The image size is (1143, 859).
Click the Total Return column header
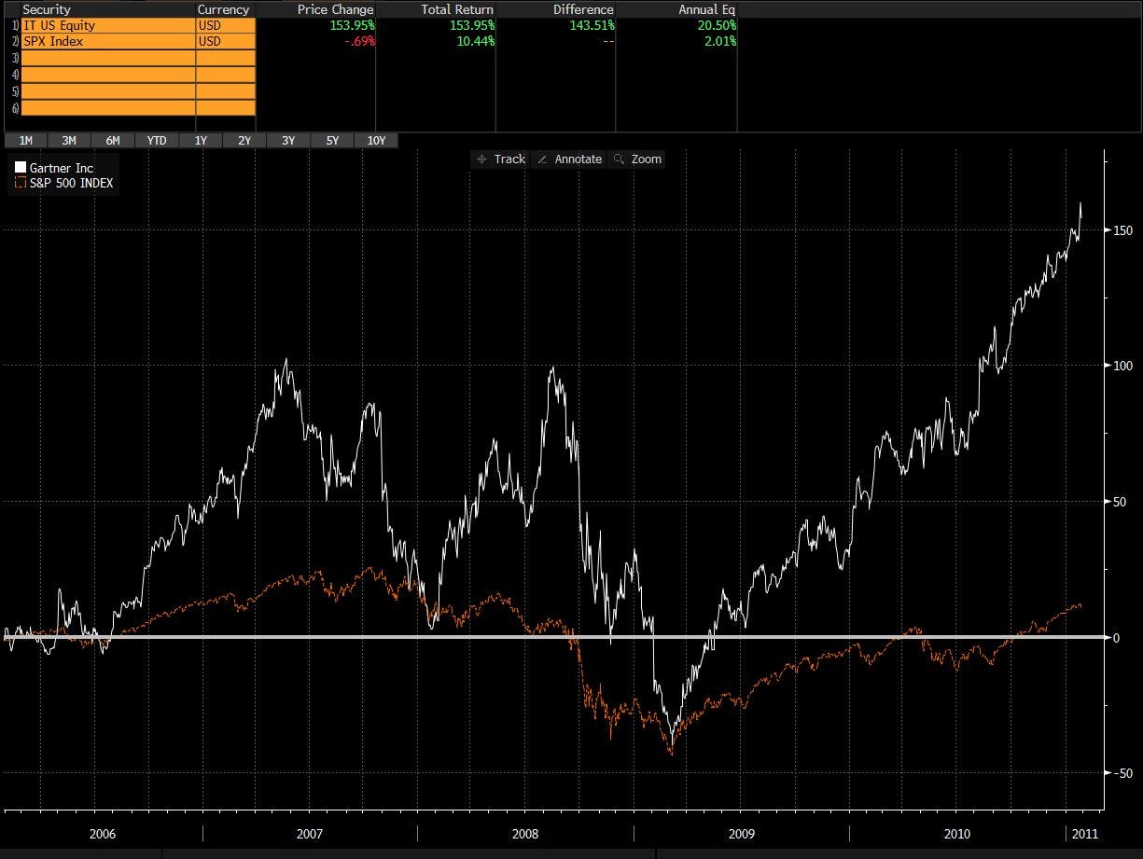click(x=455, y=9)
